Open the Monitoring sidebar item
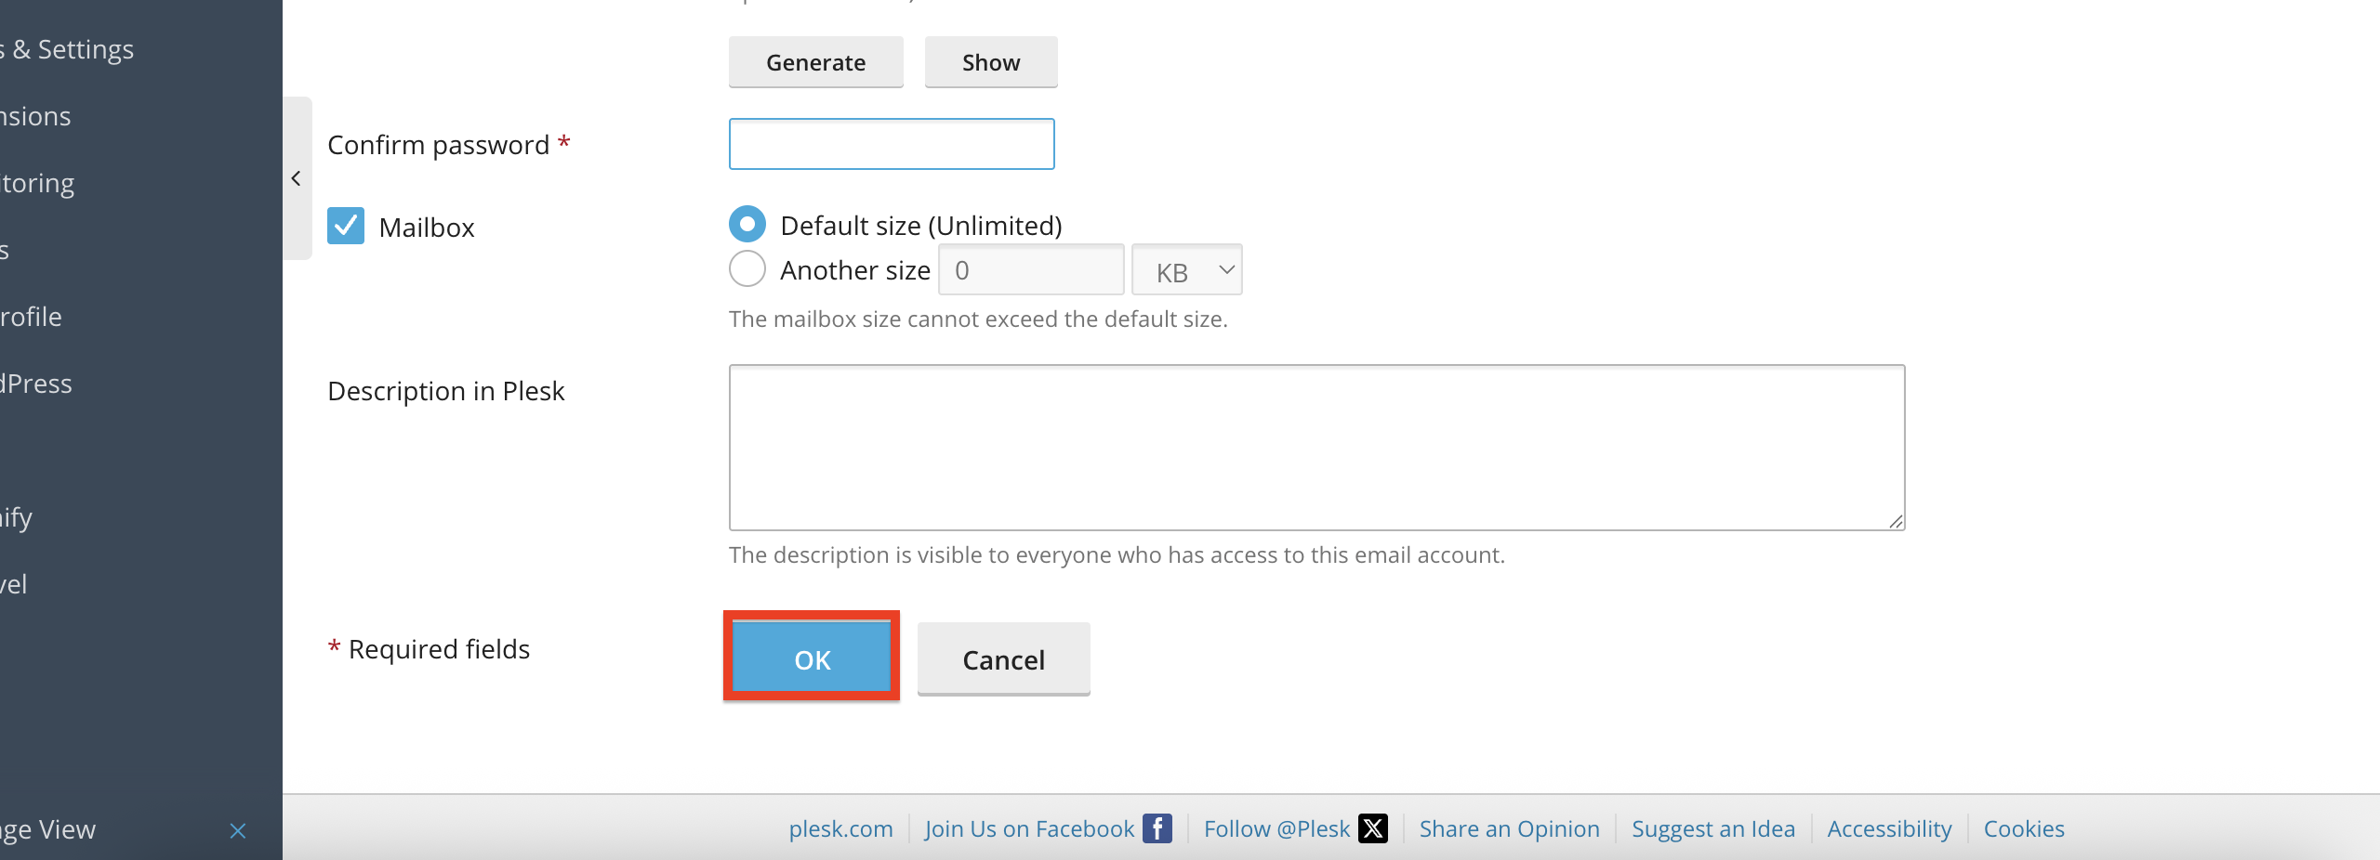The height and width of the screenshot is (860, 2380). pyautogui.click(x=37, y=183)
